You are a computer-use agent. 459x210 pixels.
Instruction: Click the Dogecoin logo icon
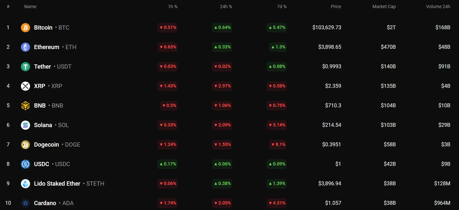tap(25, 145)
